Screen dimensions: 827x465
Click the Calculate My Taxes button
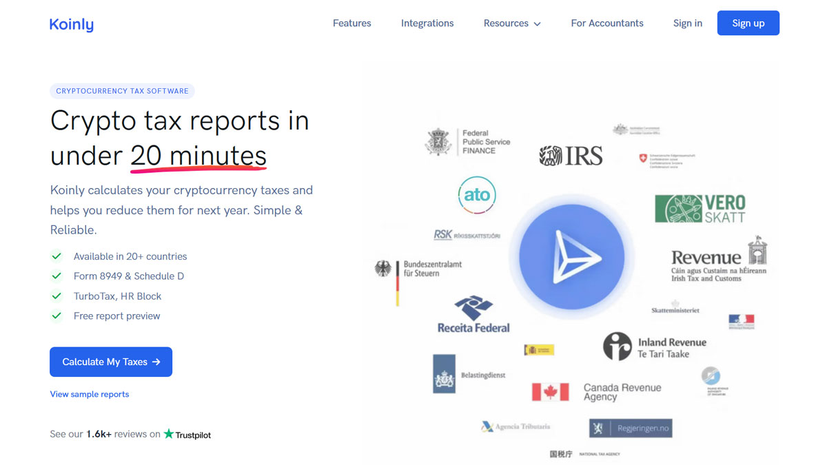(110, 362)
